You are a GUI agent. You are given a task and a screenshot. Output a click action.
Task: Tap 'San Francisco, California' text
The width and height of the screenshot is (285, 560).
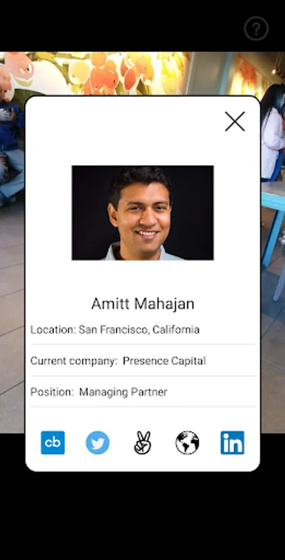[x=139, y=329]
